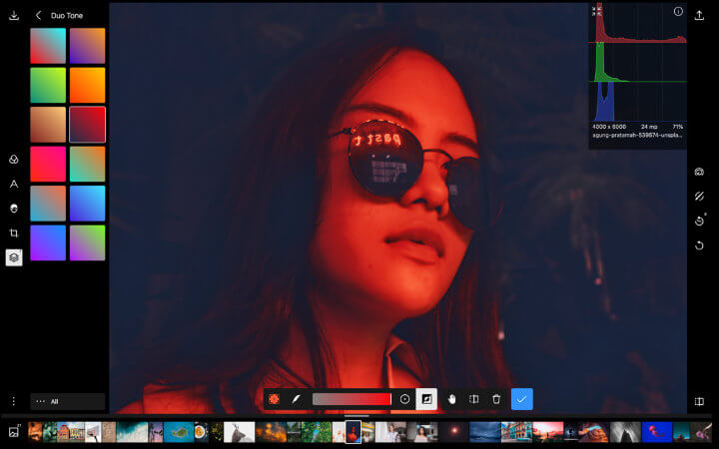Open the info icon on histogram panel
The image size is (719, 449).
[x=678, y=11]
